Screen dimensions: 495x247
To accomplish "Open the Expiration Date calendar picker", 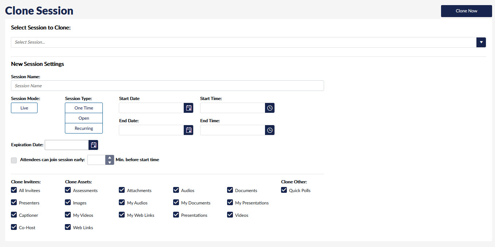I will pyautogui.click(x=93, y=145).
